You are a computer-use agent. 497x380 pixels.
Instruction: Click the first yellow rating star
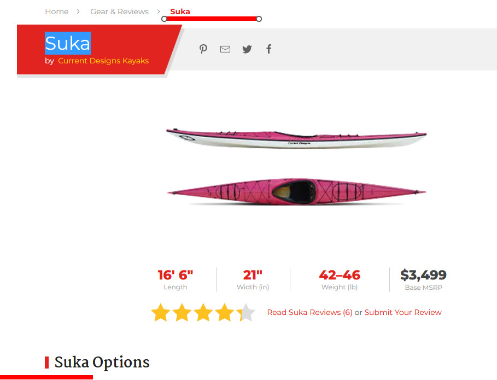click(x=161, y=313)
